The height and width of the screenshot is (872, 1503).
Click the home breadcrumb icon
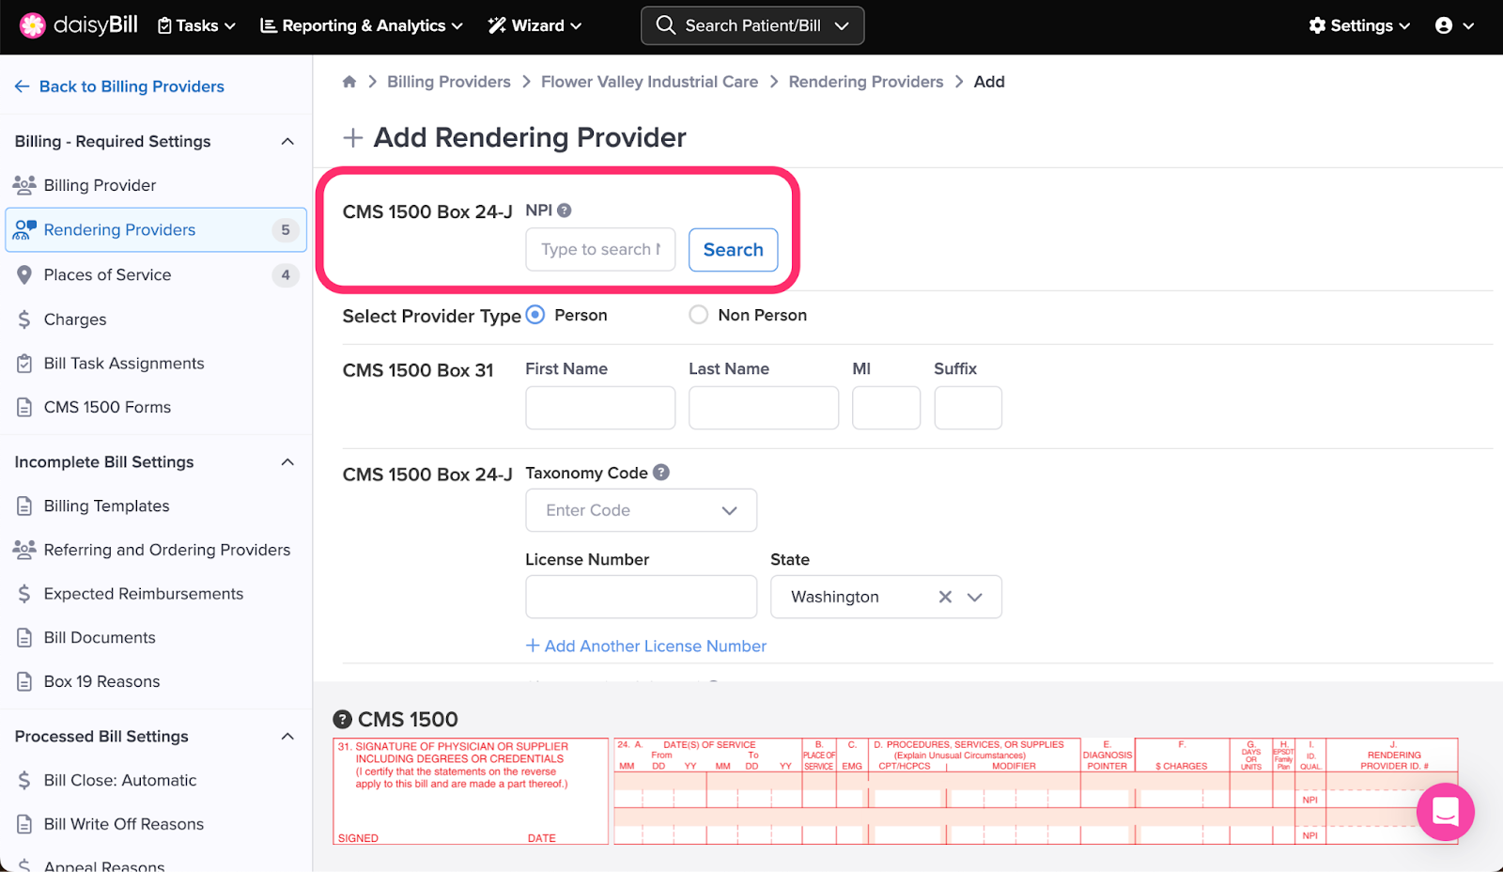tap(349, 82)
